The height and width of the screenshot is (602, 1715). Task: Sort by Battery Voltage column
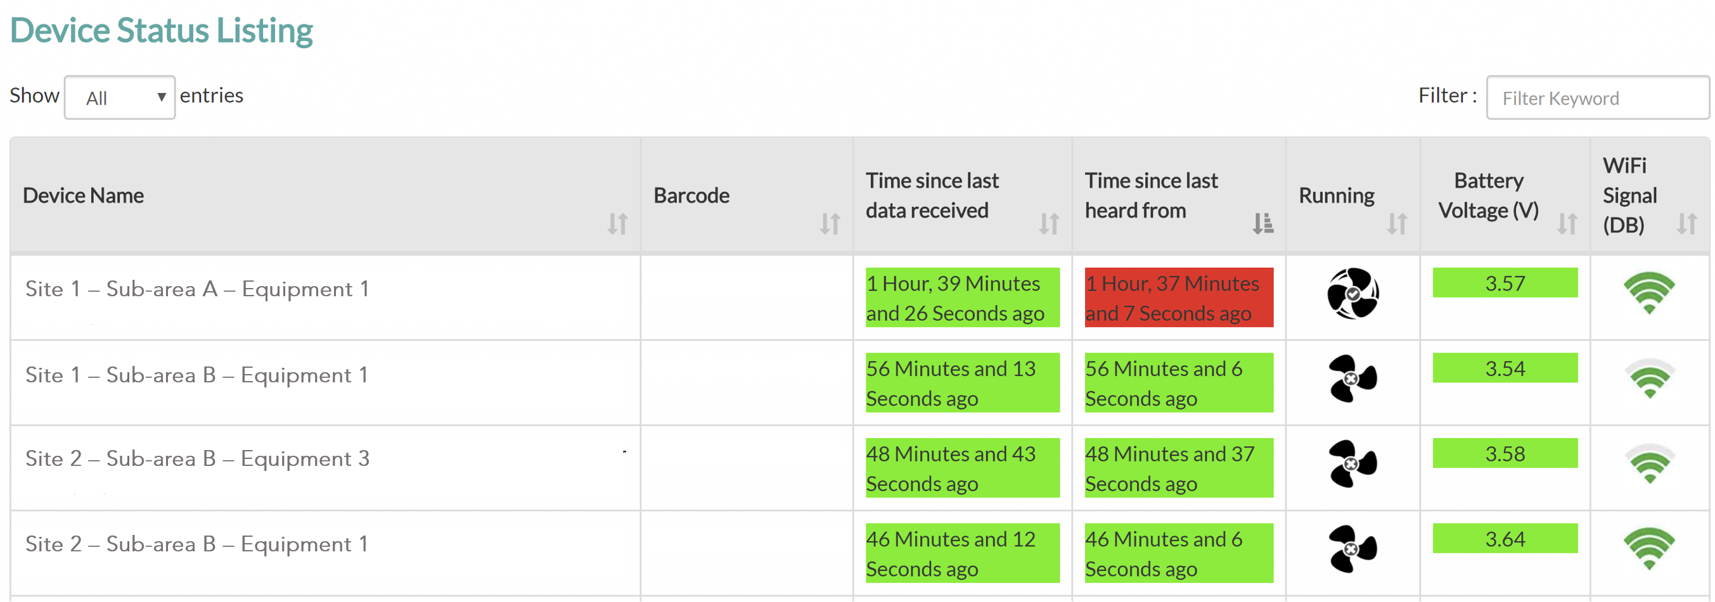click(1567, 223)
